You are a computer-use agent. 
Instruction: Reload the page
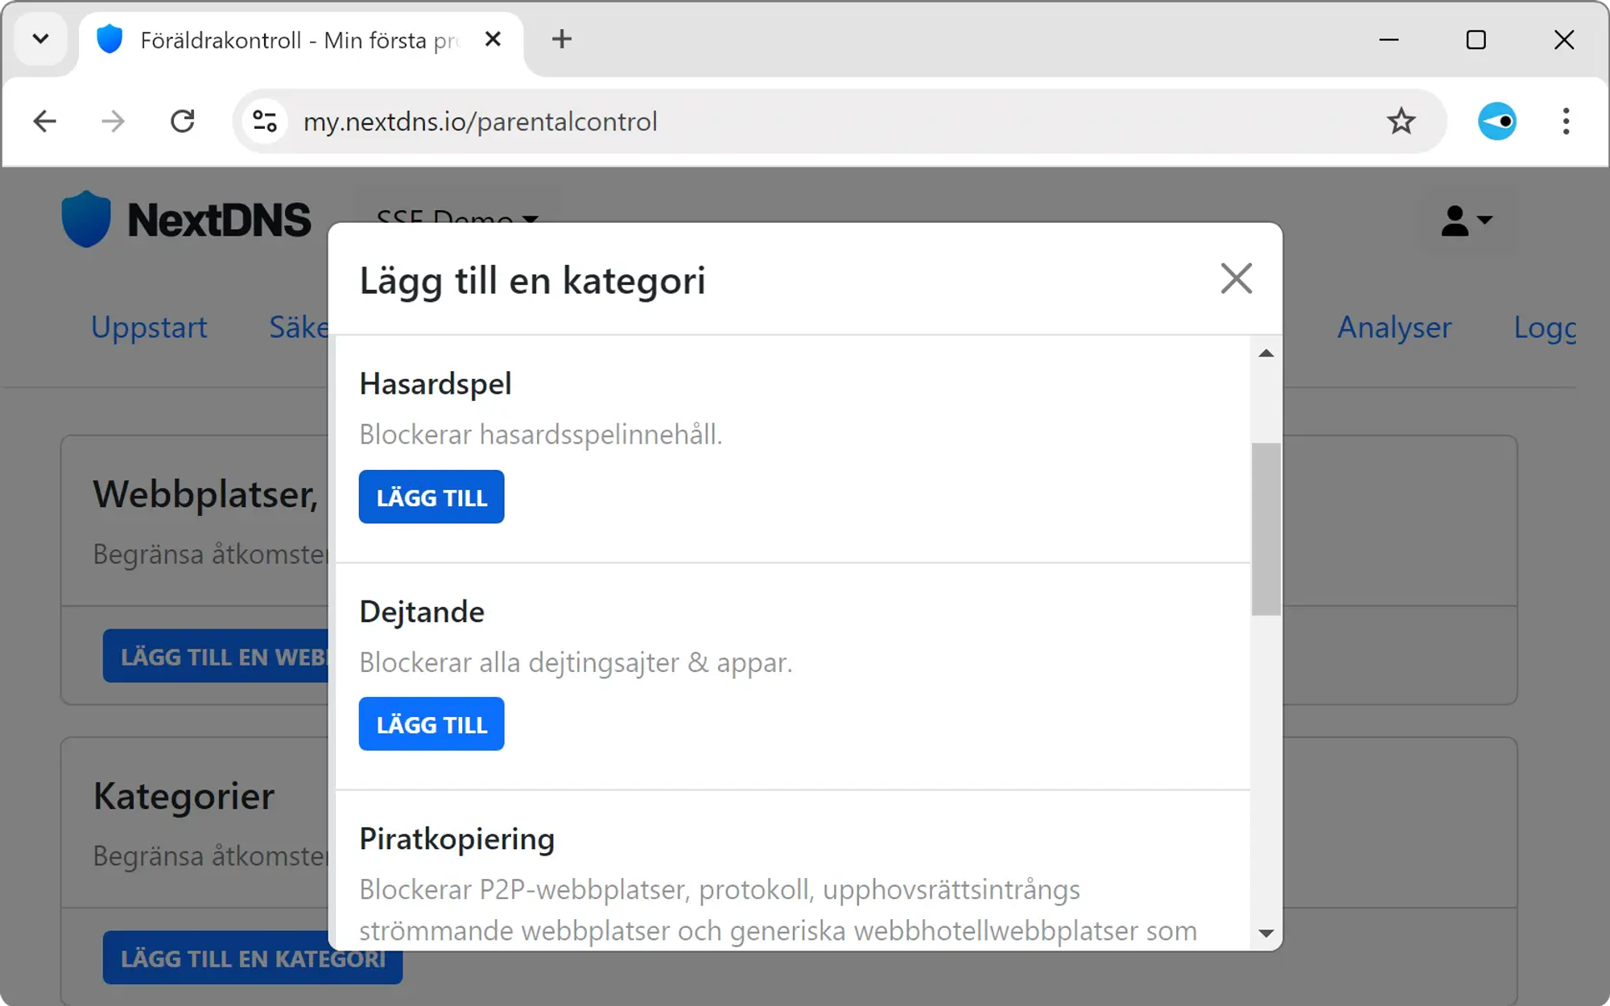tap(183, 122)
